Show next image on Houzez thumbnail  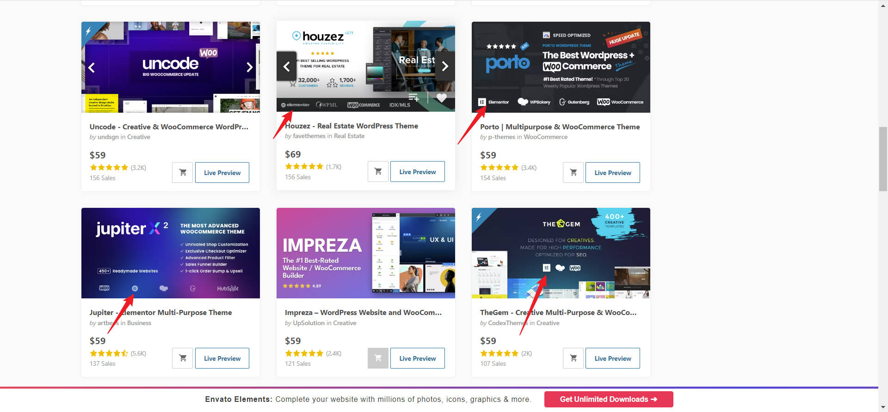tap(445, 66)
